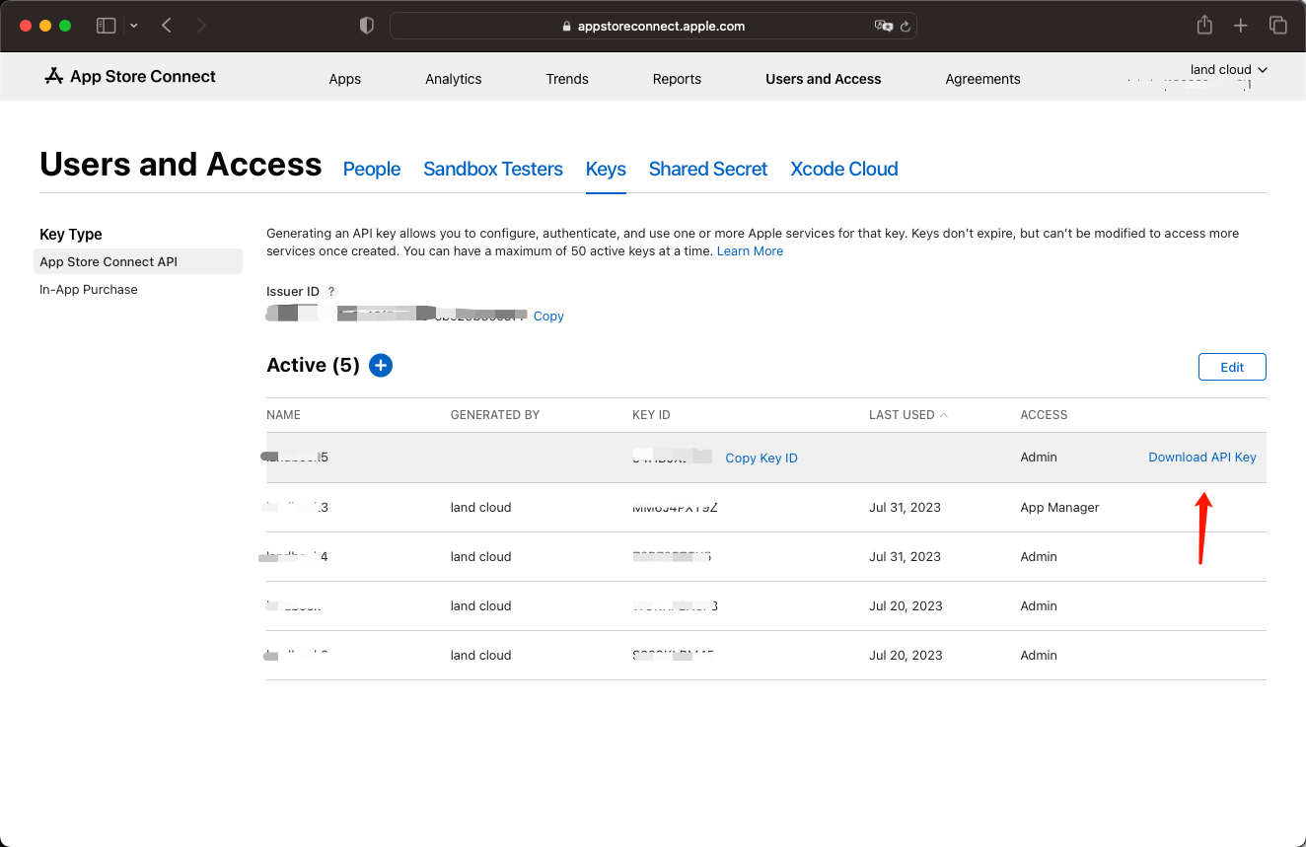The width and height of the screenshot is (1306, 847).
Task: Add a new key with plus icon
Action: click(x=381, y=366)
